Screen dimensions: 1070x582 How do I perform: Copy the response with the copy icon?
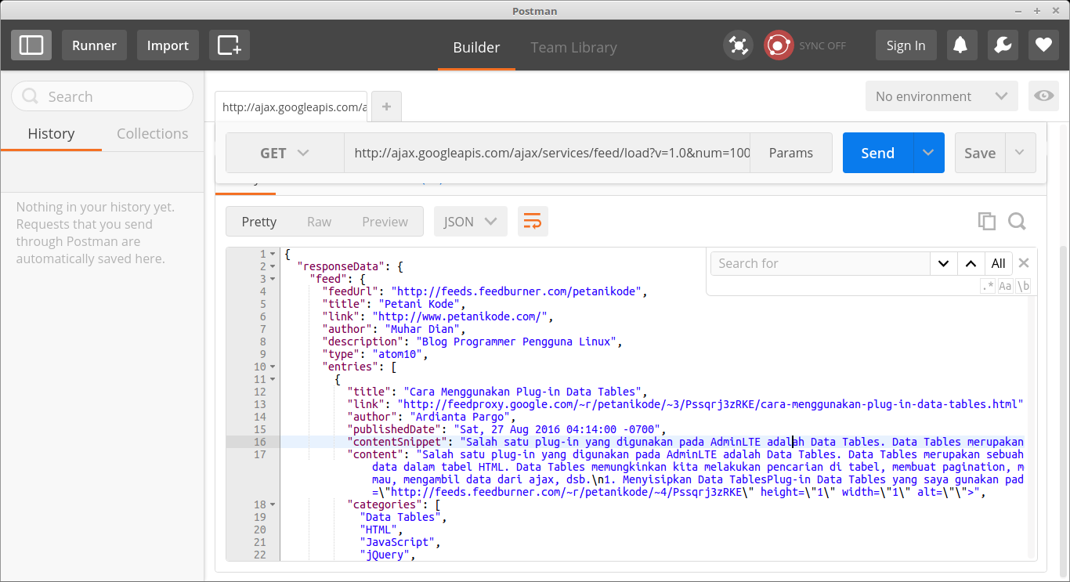987,222
